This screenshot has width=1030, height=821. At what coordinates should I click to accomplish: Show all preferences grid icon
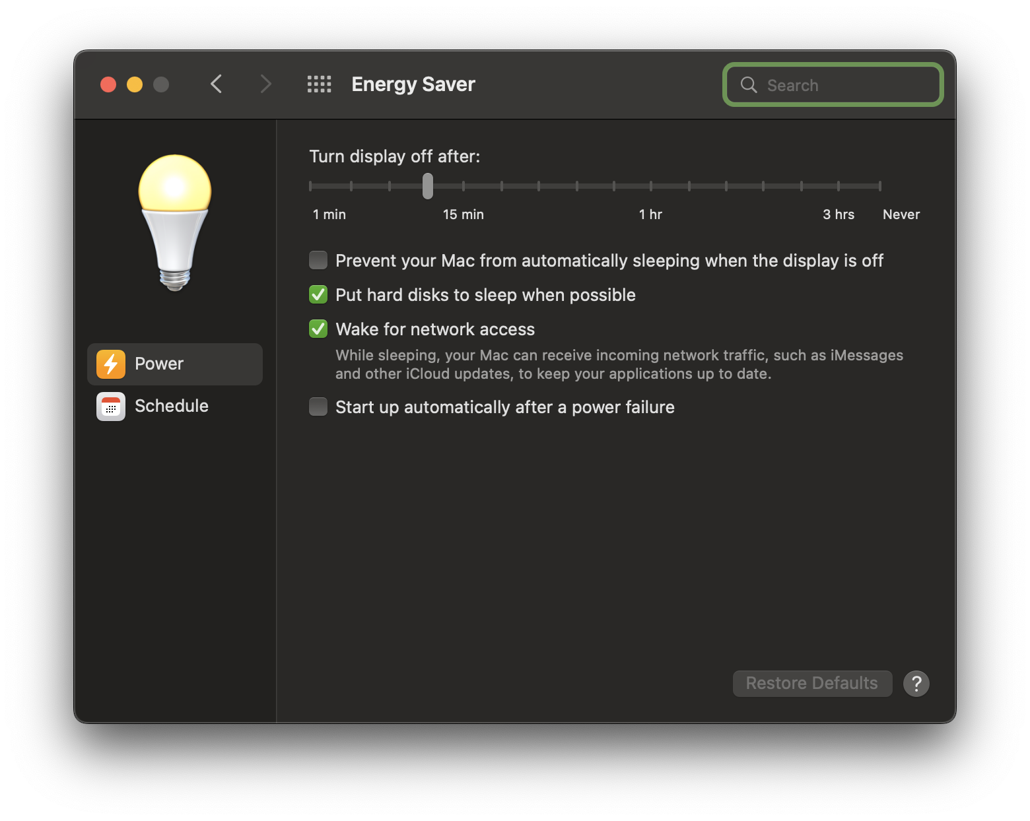(x=320, y=84)
